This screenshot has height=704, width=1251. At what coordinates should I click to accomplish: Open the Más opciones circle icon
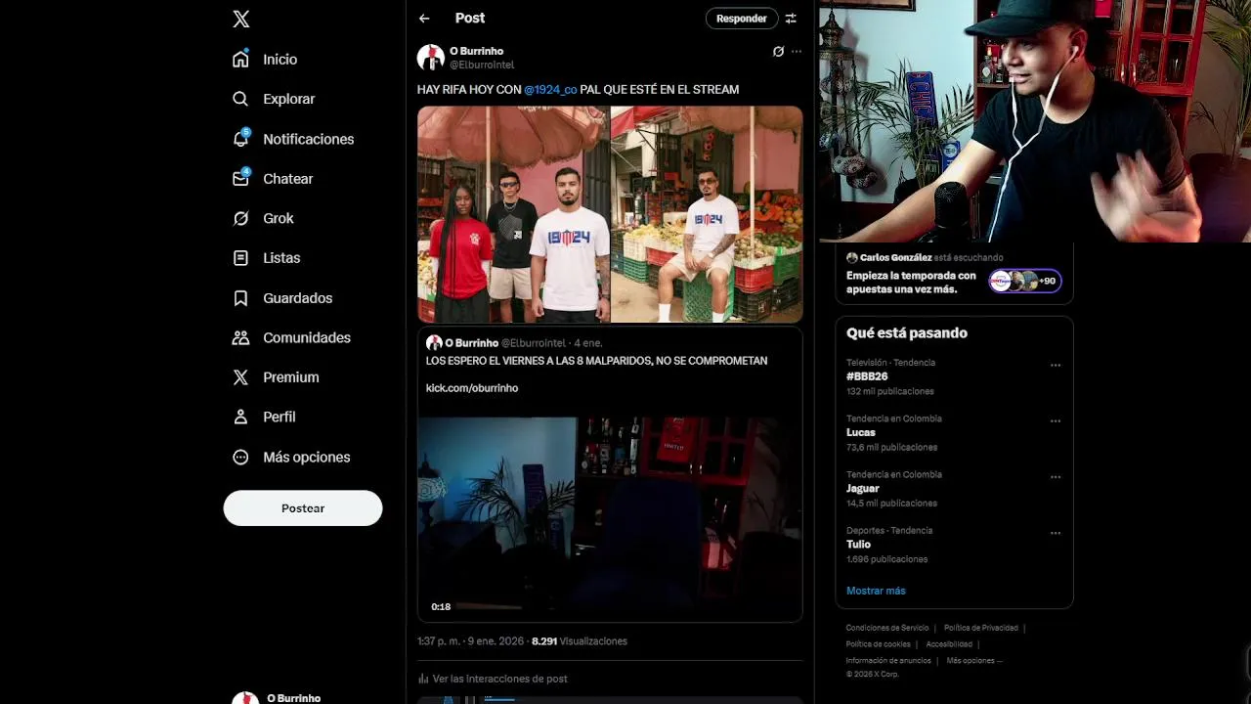point(240,457)
